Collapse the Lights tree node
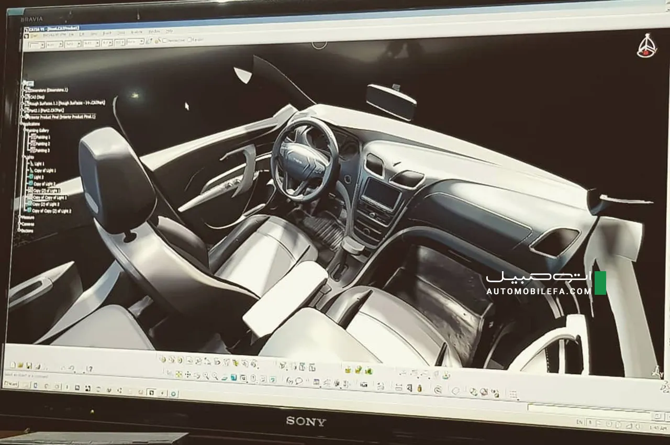 tap(23, 157)
